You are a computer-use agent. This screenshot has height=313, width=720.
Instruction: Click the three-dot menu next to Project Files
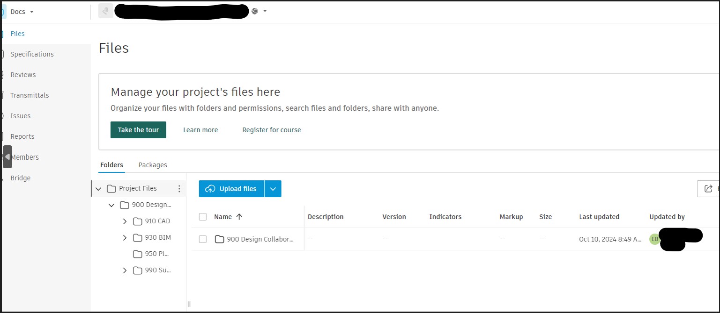[x=179, y=189]
